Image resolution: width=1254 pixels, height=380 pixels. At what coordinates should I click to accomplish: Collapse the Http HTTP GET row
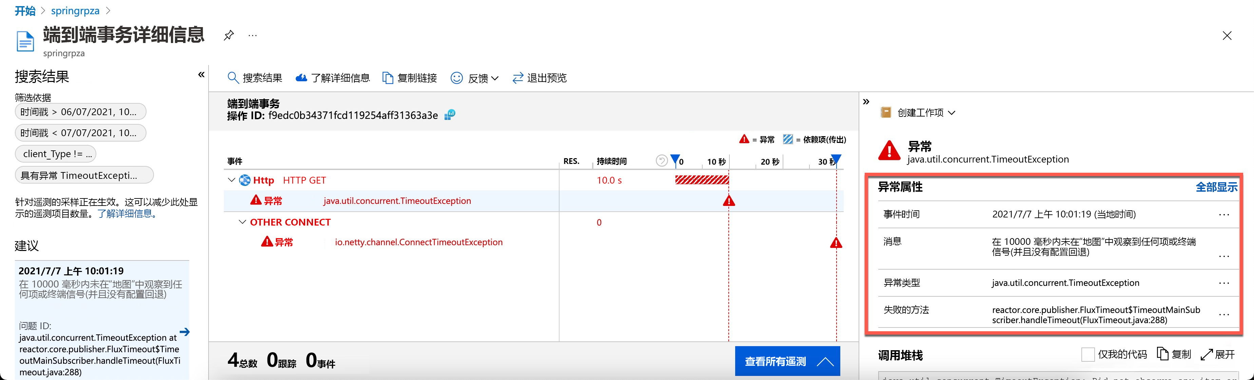(x=231, y=180)
